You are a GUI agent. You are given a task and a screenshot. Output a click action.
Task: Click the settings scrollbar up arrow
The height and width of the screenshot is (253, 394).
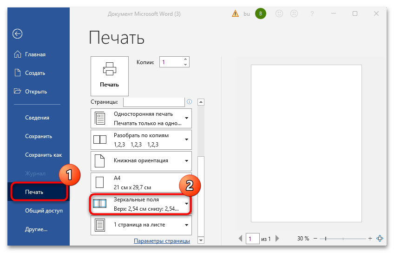coord(201,102)
